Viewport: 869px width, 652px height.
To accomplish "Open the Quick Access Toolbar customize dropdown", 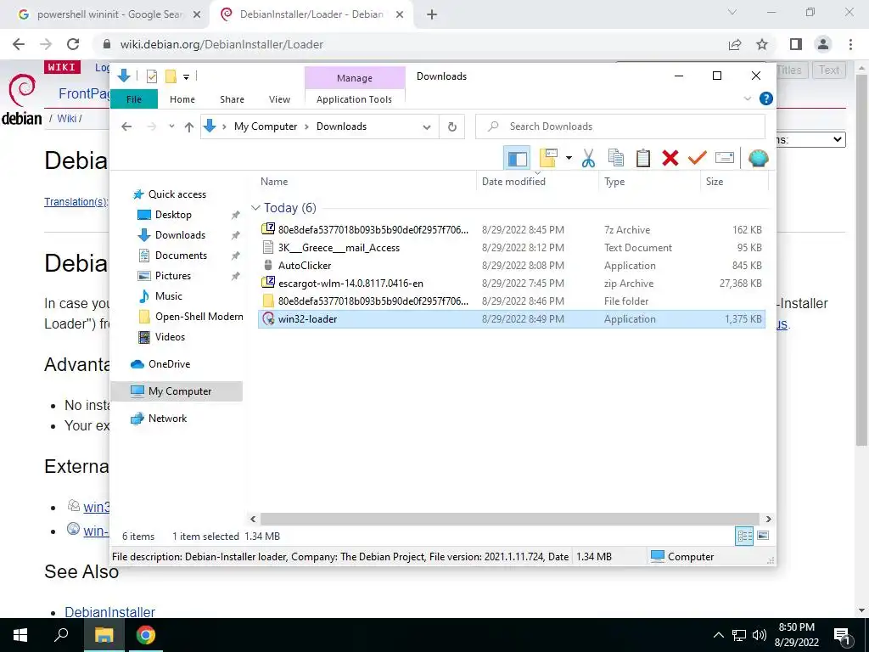I will click(186, 77).
